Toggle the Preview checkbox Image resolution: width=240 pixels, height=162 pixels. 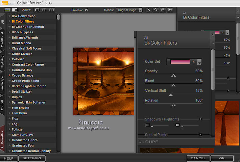86,10
